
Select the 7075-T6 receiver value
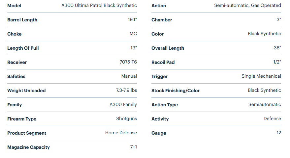[x=128, y=62]
